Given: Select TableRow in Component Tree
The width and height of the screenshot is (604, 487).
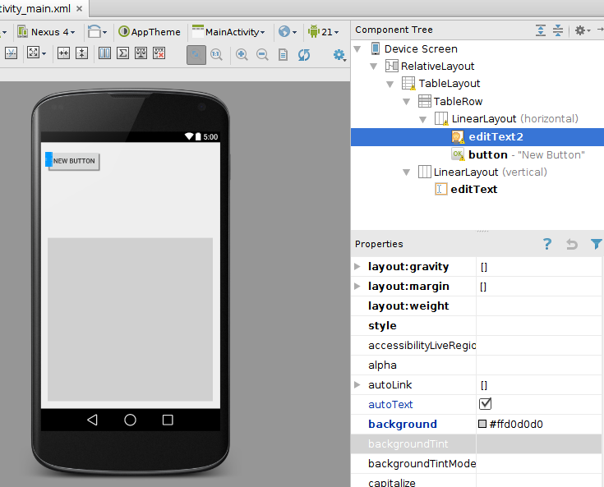Looking at the screenshot, I should (458, 101).
